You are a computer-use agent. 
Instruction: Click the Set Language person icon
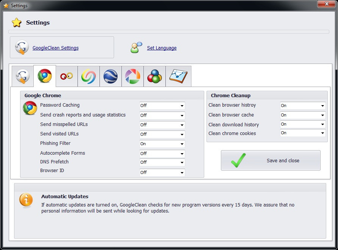136,48
